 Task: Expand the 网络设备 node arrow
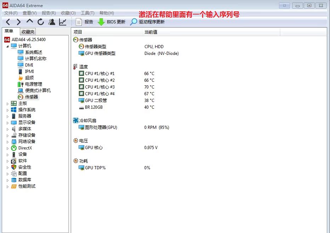(x=7, y=142)
